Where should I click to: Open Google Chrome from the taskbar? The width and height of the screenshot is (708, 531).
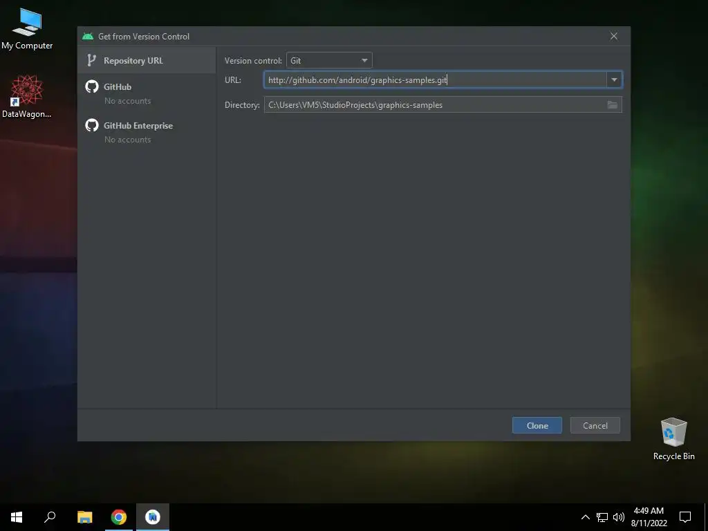(x=119, y=517)
